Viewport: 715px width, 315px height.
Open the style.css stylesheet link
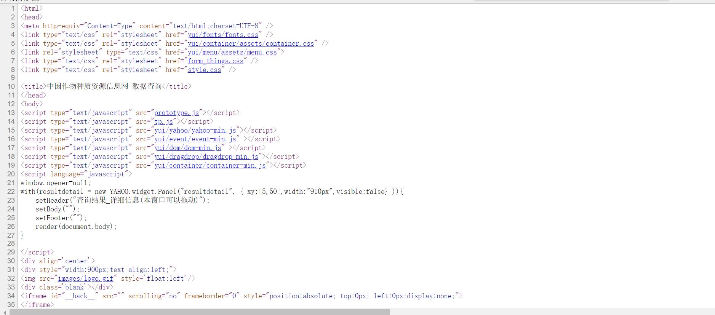tap(204, 70)
